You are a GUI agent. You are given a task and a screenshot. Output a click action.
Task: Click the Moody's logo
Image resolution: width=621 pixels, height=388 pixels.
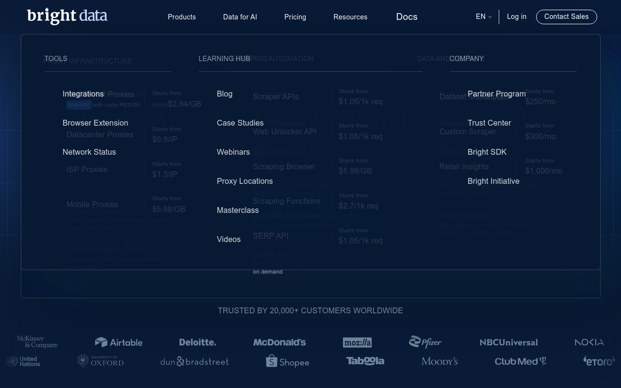[440, 361]
